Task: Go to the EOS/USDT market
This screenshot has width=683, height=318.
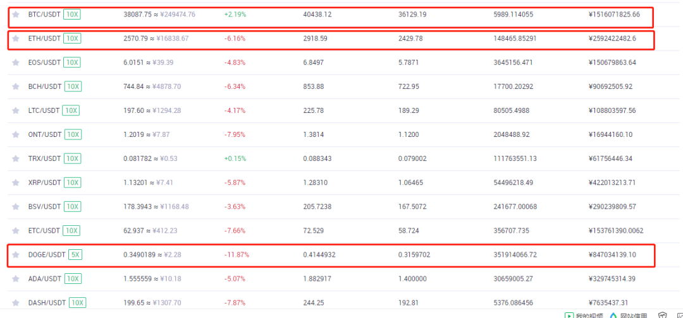Action: click(44, 62)
